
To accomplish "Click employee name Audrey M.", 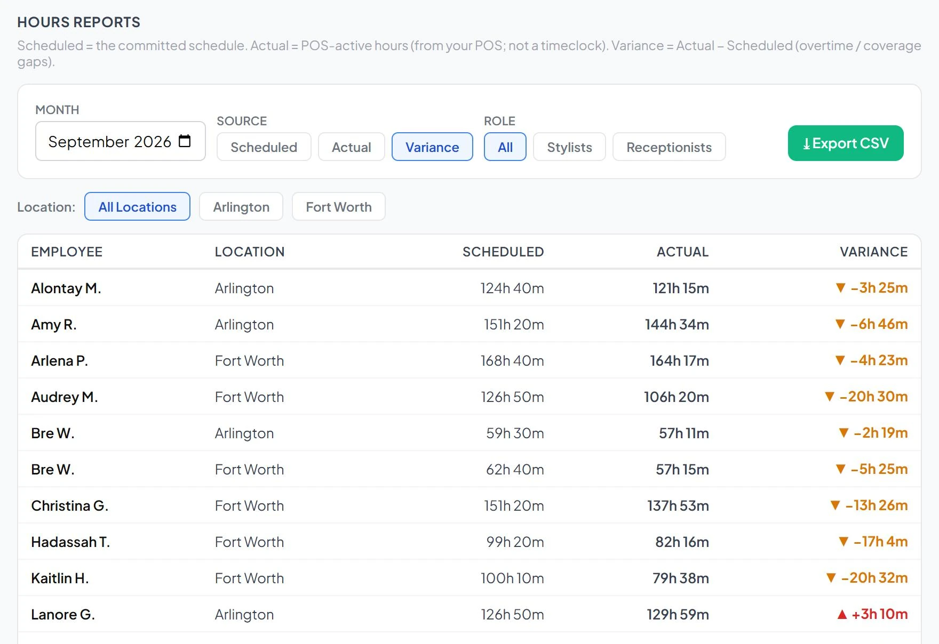I will pyautogui.click(x=65, y=397).
